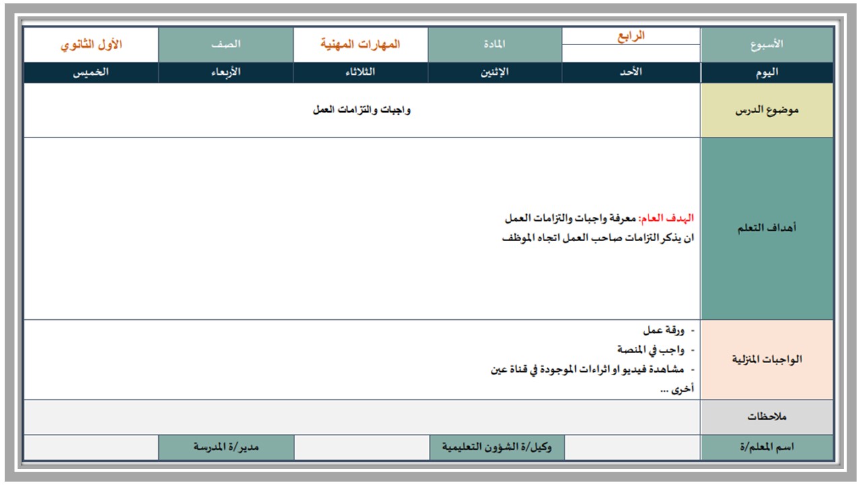
Task: Choose the الإثنين day column
Action: click(495, 73)
